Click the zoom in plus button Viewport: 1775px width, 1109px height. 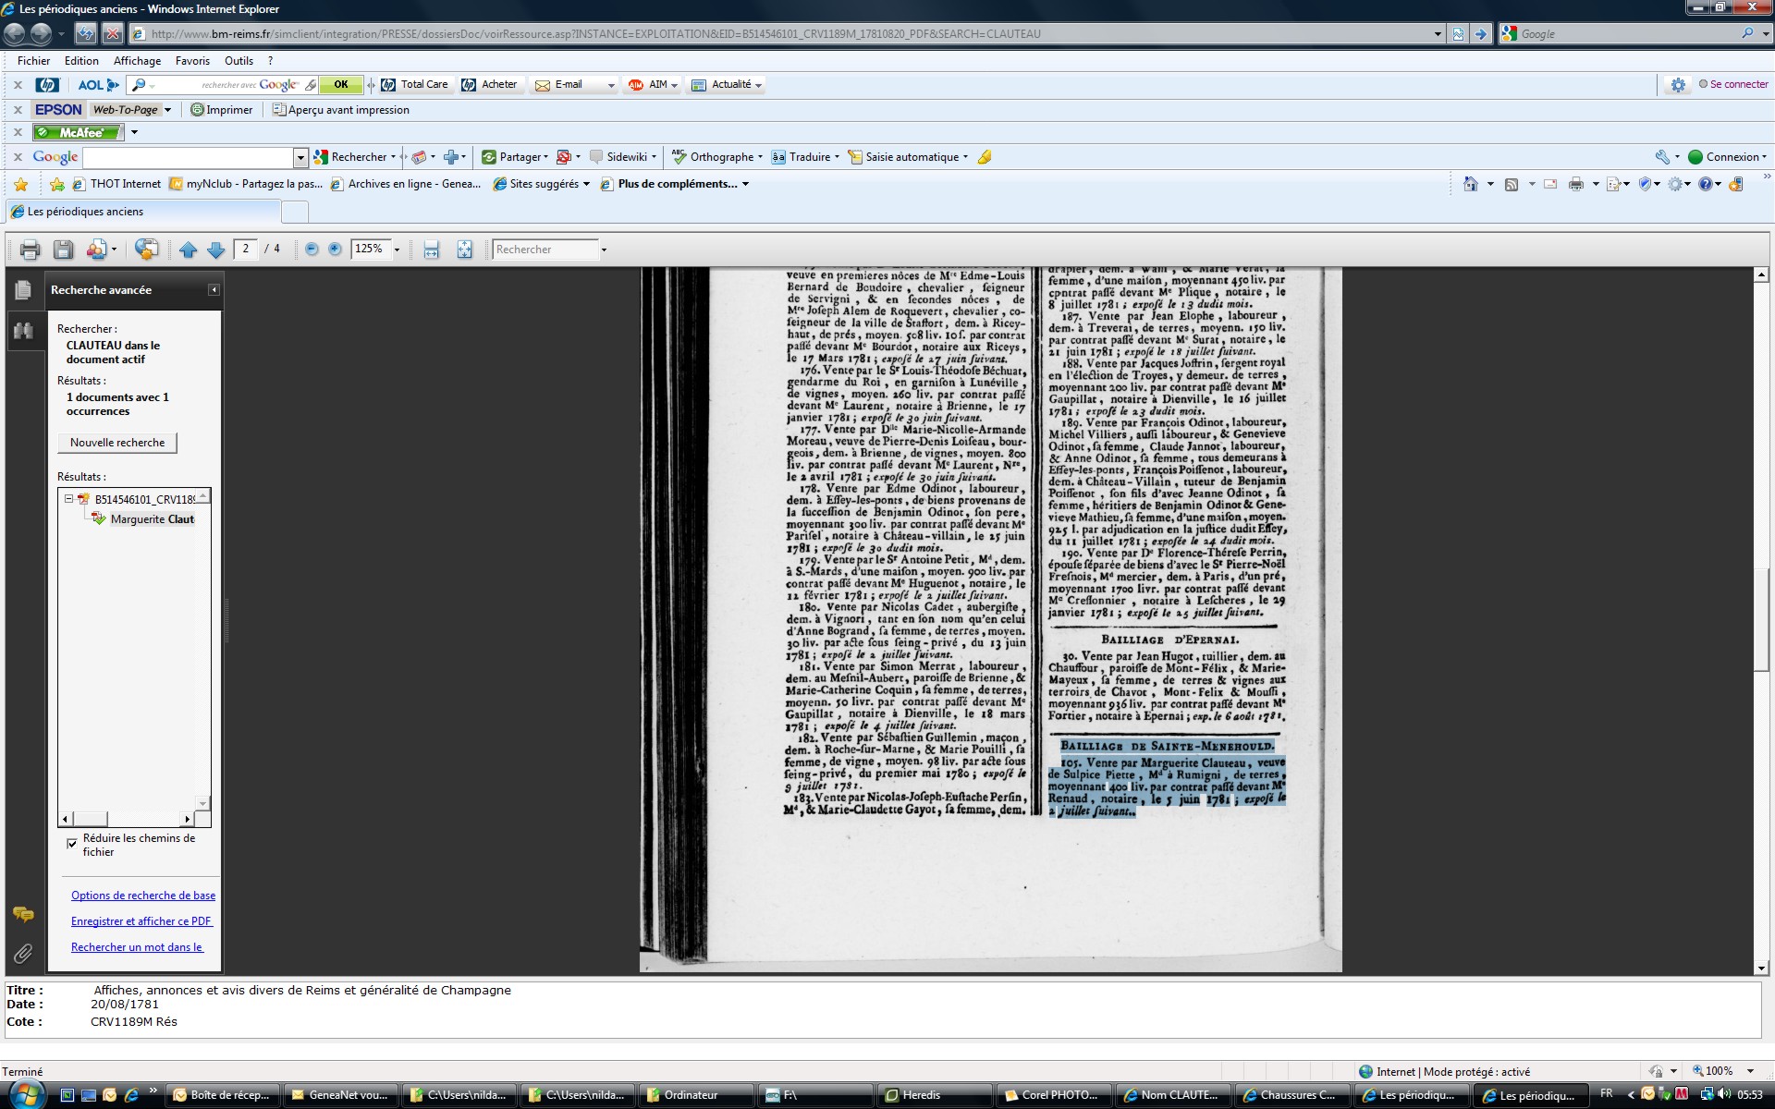336,250
